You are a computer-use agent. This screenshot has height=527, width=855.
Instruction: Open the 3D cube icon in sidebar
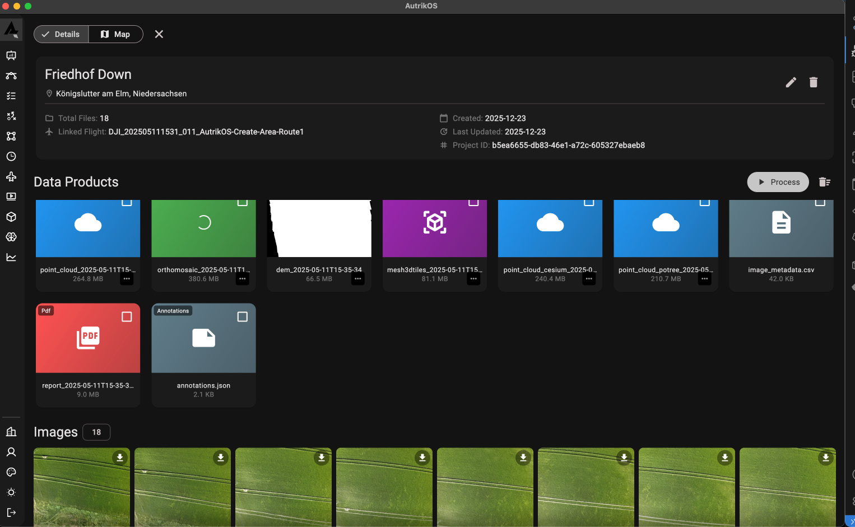[11, 217]
